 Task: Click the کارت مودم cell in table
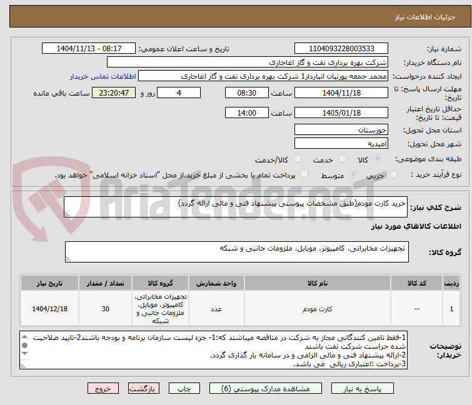tap(318, 309)
